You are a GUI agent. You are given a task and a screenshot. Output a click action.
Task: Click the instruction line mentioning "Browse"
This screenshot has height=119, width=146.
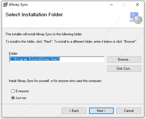pyautogui.click(x=71, y=42)
